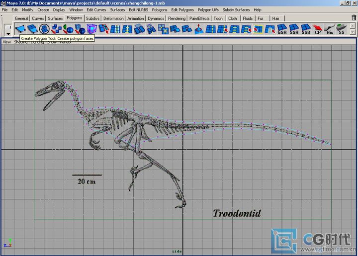Open the Window menu
Screen dimensions: 358x256
[76, 10]
